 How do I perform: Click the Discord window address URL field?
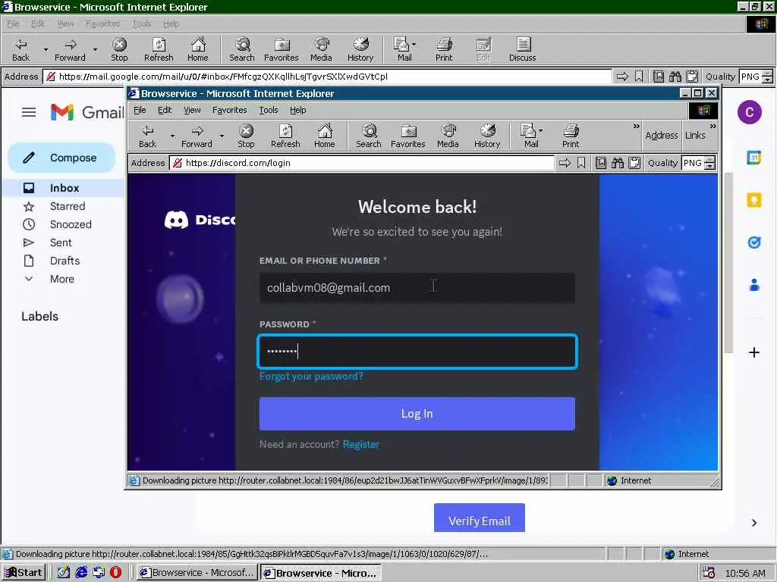[x=362, y=163]
